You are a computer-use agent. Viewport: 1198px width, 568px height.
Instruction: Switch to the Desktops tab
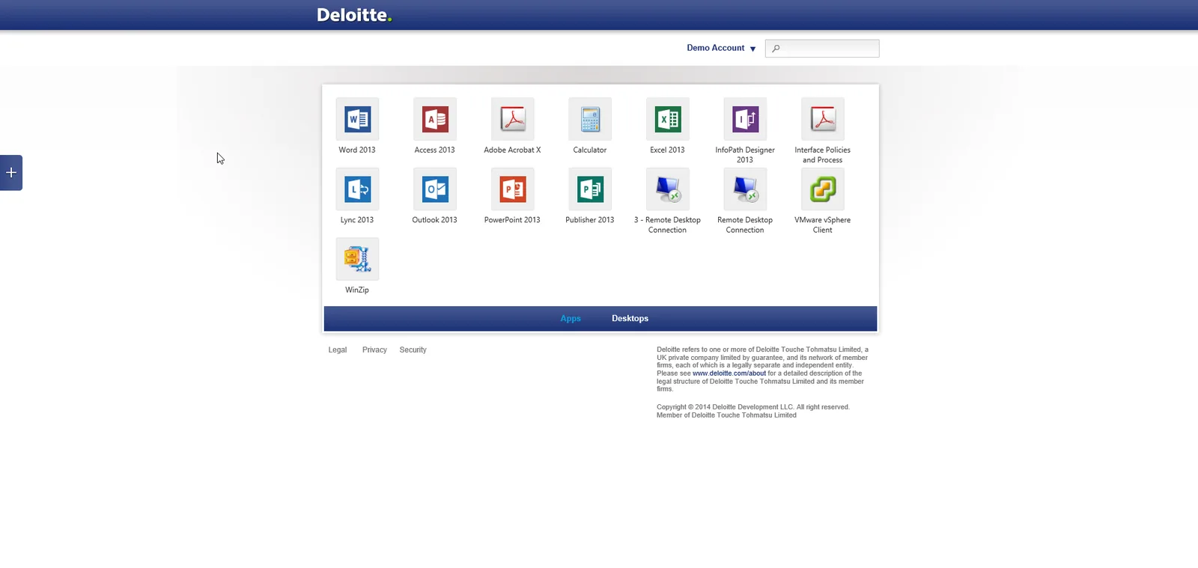(630, 318)
